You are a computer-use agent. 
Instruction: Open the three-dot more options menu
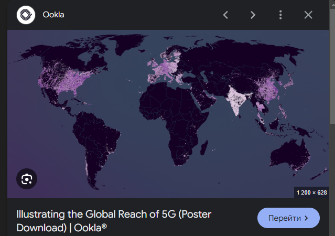pyautogui.click(x=280, y=15)
